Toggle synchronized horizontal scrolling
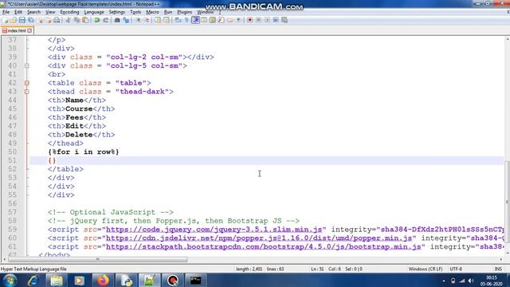 167,20
